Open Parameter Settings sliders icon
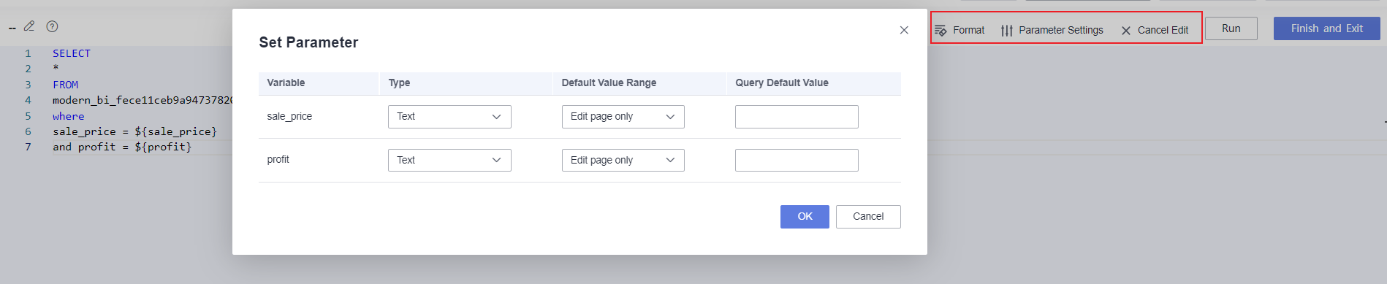Viewport: 1387px width, 284px height. tap(1007, 31)
